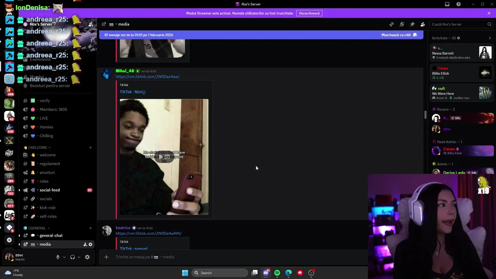Play the TikTok video thumbnail
This screenshot has height=279, width=496.
coord(164,157)
